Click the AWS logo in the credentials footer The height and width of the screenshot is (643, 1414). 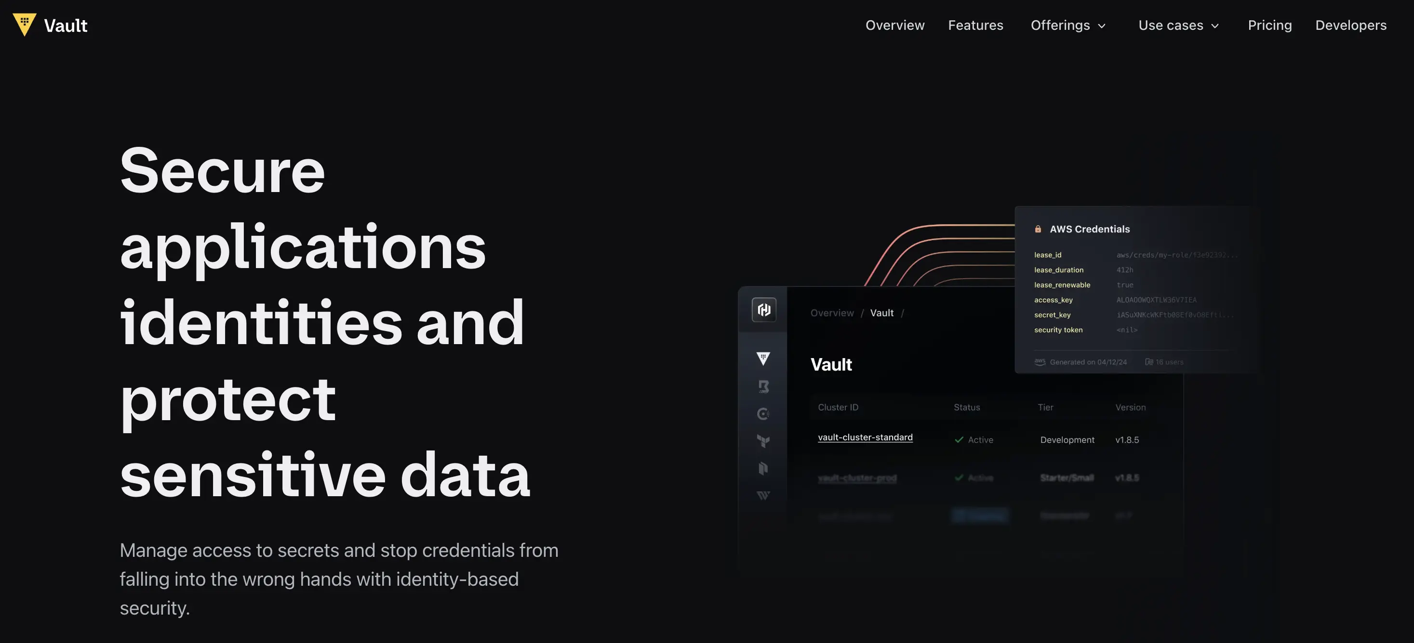(1039, 362)
